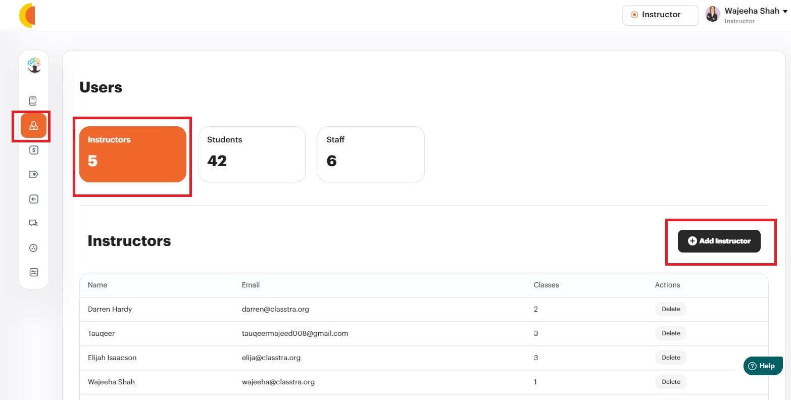This screenshot has height=400, width=791.
Task: Click the Add Instructor button
Action: point(719,241)
